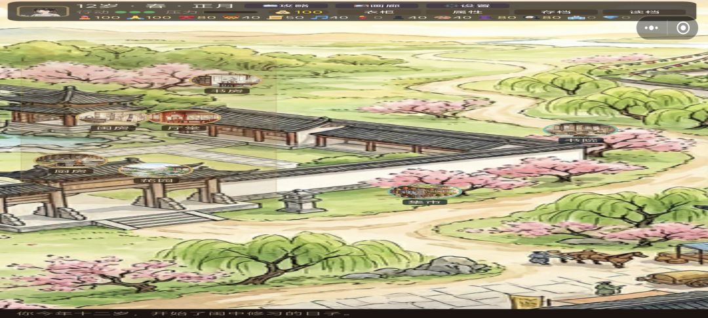Screen dimensions: 708x318
Task: Visit the red 厅堂 hall location bubble
Action: pos(184,118)
